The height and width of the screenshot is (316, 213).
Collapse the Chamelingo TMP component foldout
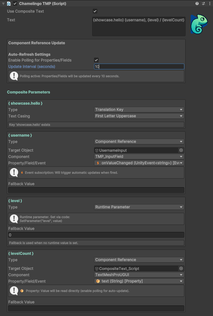pos(3,4)
